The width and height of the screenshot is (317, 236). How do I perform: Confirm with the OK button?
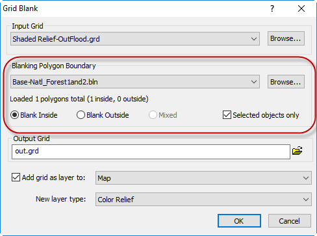[x=239, y=221]
